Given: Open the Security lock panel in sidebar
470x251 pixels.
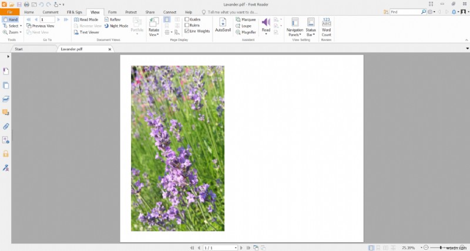Looking at the screenshot, I should (6, 154).
